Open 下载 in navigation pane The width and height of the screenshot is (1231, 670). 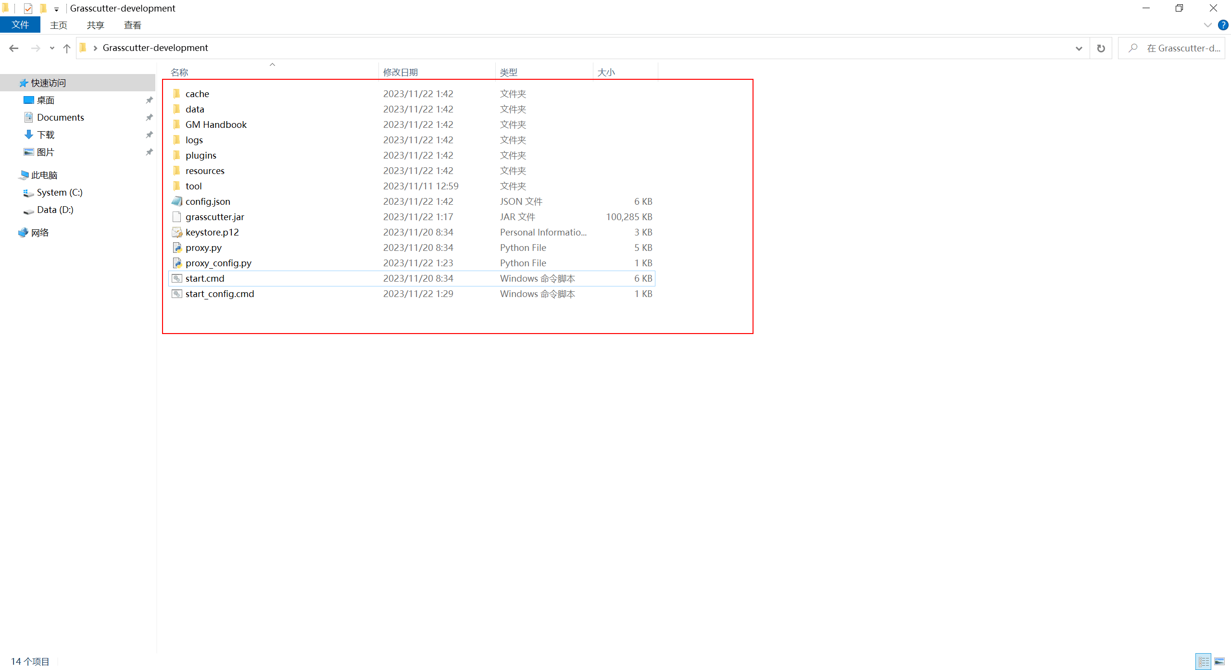pos(46,135)
